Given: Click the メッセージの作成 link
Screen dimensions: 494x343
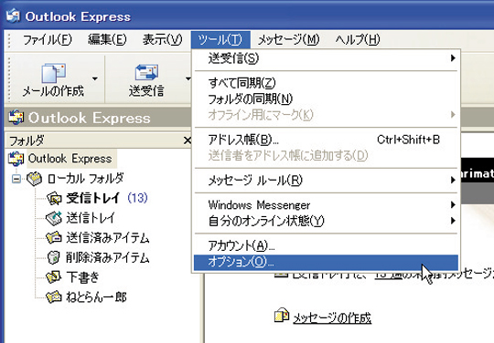Looking at the screenshot, I should tap(332, 318).
